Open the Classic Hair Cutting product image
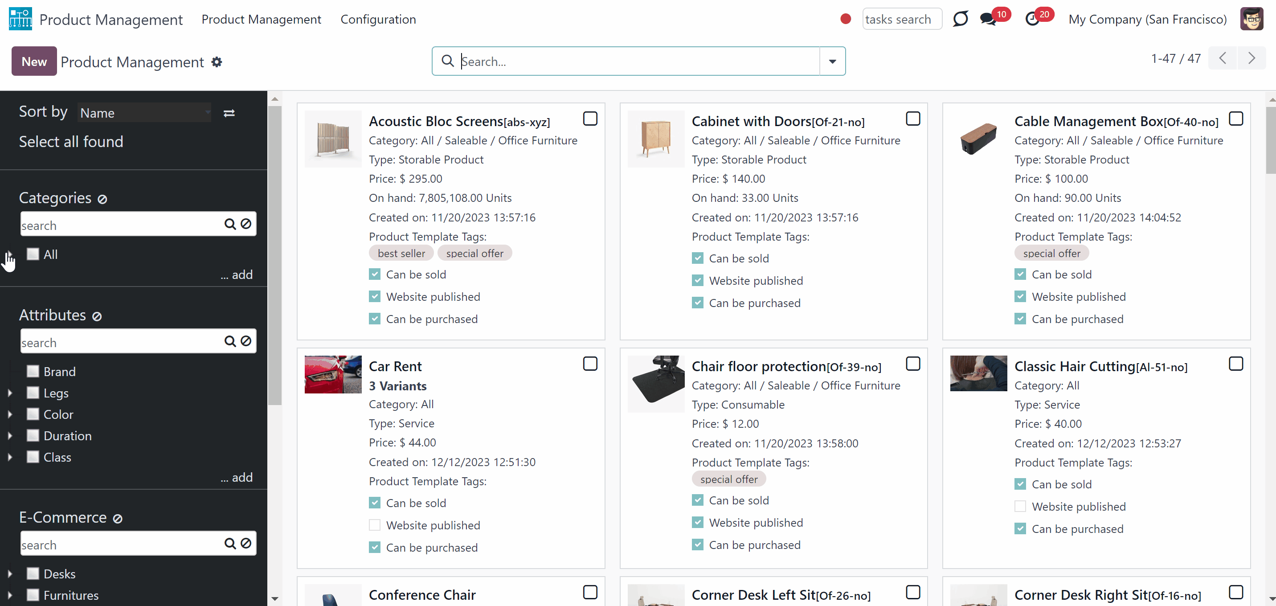 point(978,373)
